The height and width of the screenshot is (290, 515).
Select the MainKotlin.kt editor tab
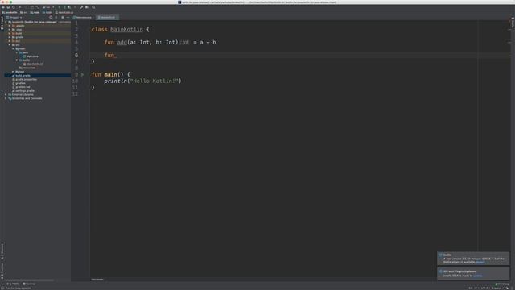pos(107,18)
